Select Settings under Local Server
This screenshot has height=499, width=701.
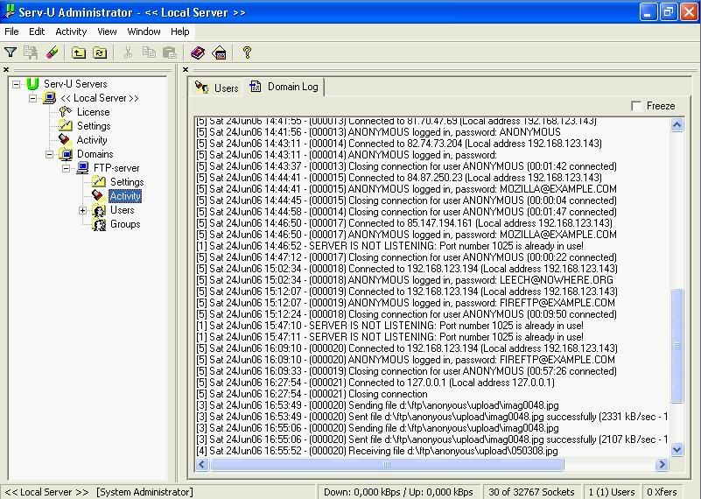(x=93, y=126)
